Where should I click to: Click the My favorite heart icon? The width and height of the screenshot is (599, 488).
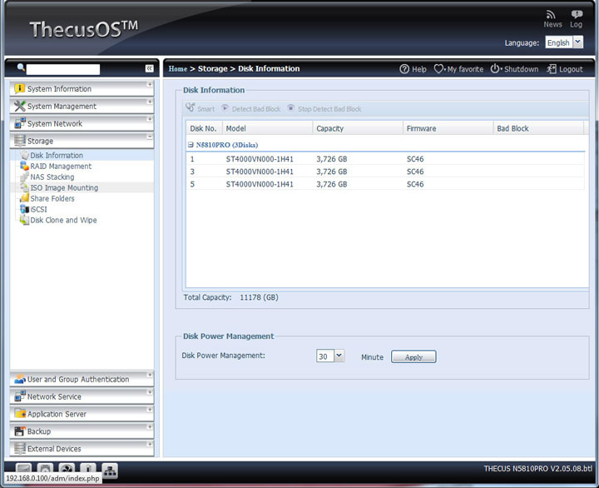point(438,69)
